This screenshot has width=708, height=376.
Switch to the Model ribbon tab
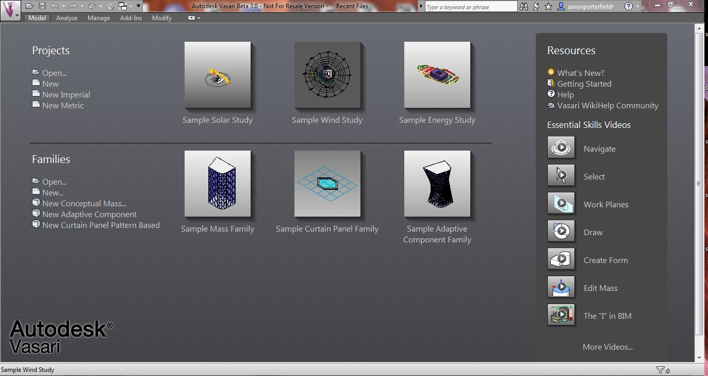[x=37, y=18]
